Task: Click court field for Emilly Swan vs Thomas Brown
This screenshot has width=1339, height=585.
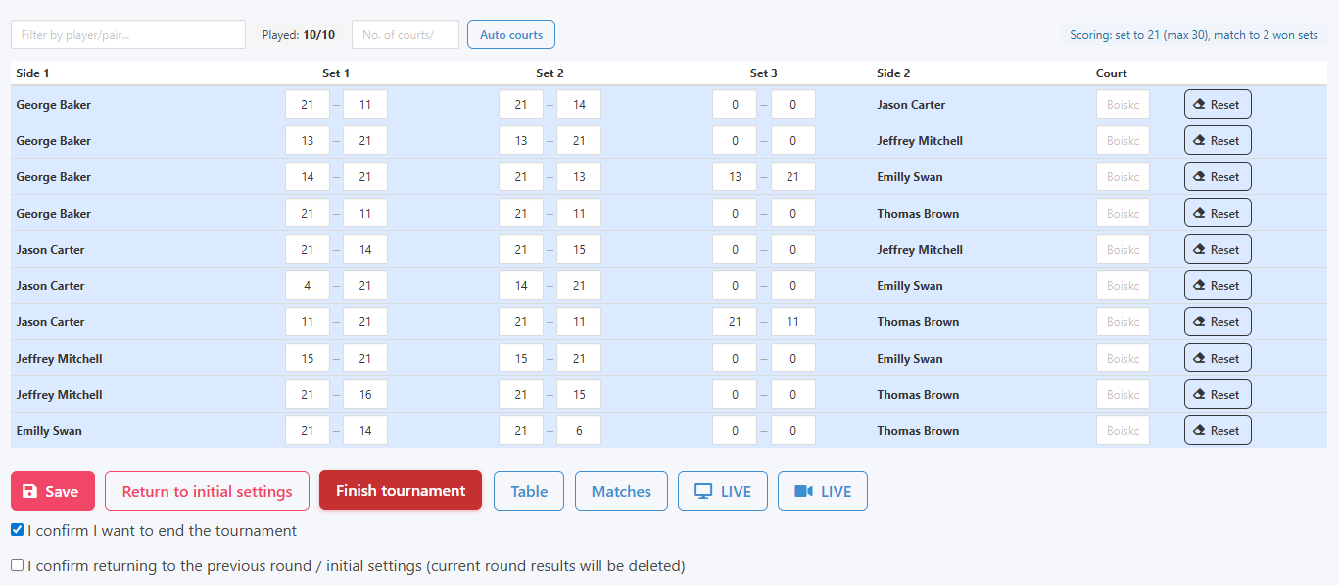Action: pos(1123,431)
